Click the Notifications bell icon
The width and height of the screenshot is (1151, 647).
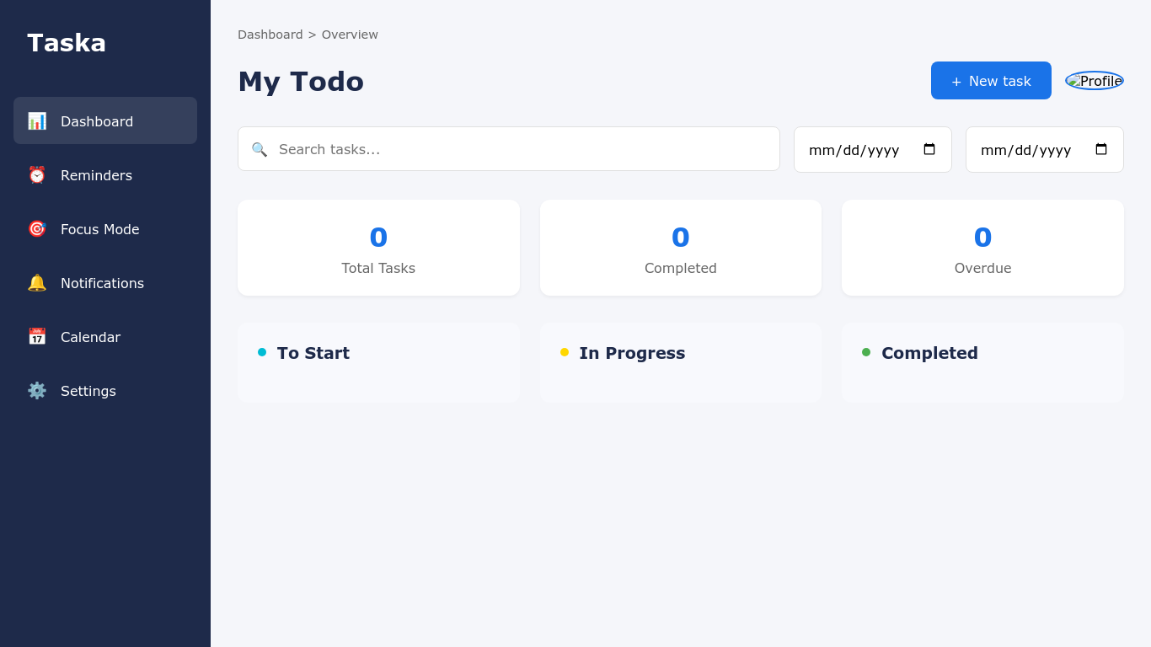point(37,282)
